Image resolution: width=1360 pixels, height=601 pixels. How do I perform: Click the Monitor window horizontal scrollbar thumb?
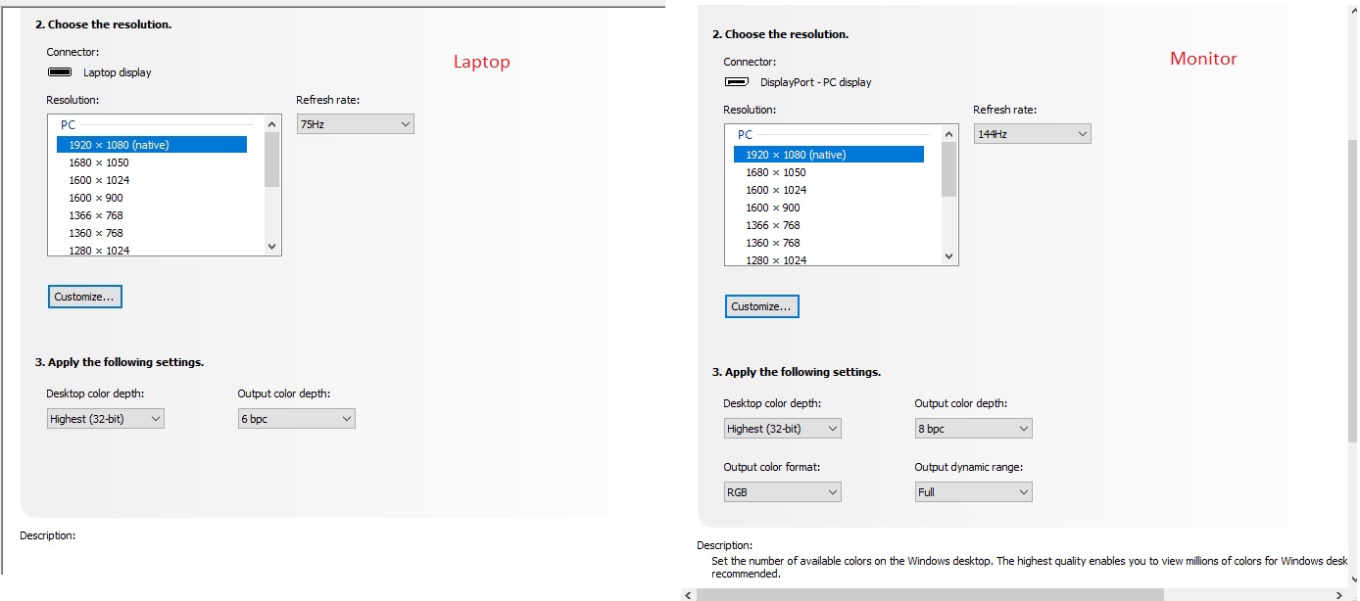pyautogui.click(x=930, y=594)
